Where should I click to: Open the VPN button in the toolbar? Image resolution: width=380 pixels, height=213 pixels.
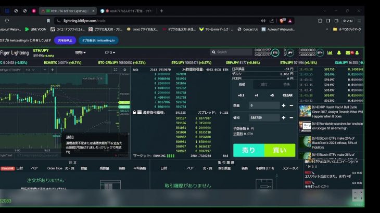pyautogui.click(x=348, y=21)
